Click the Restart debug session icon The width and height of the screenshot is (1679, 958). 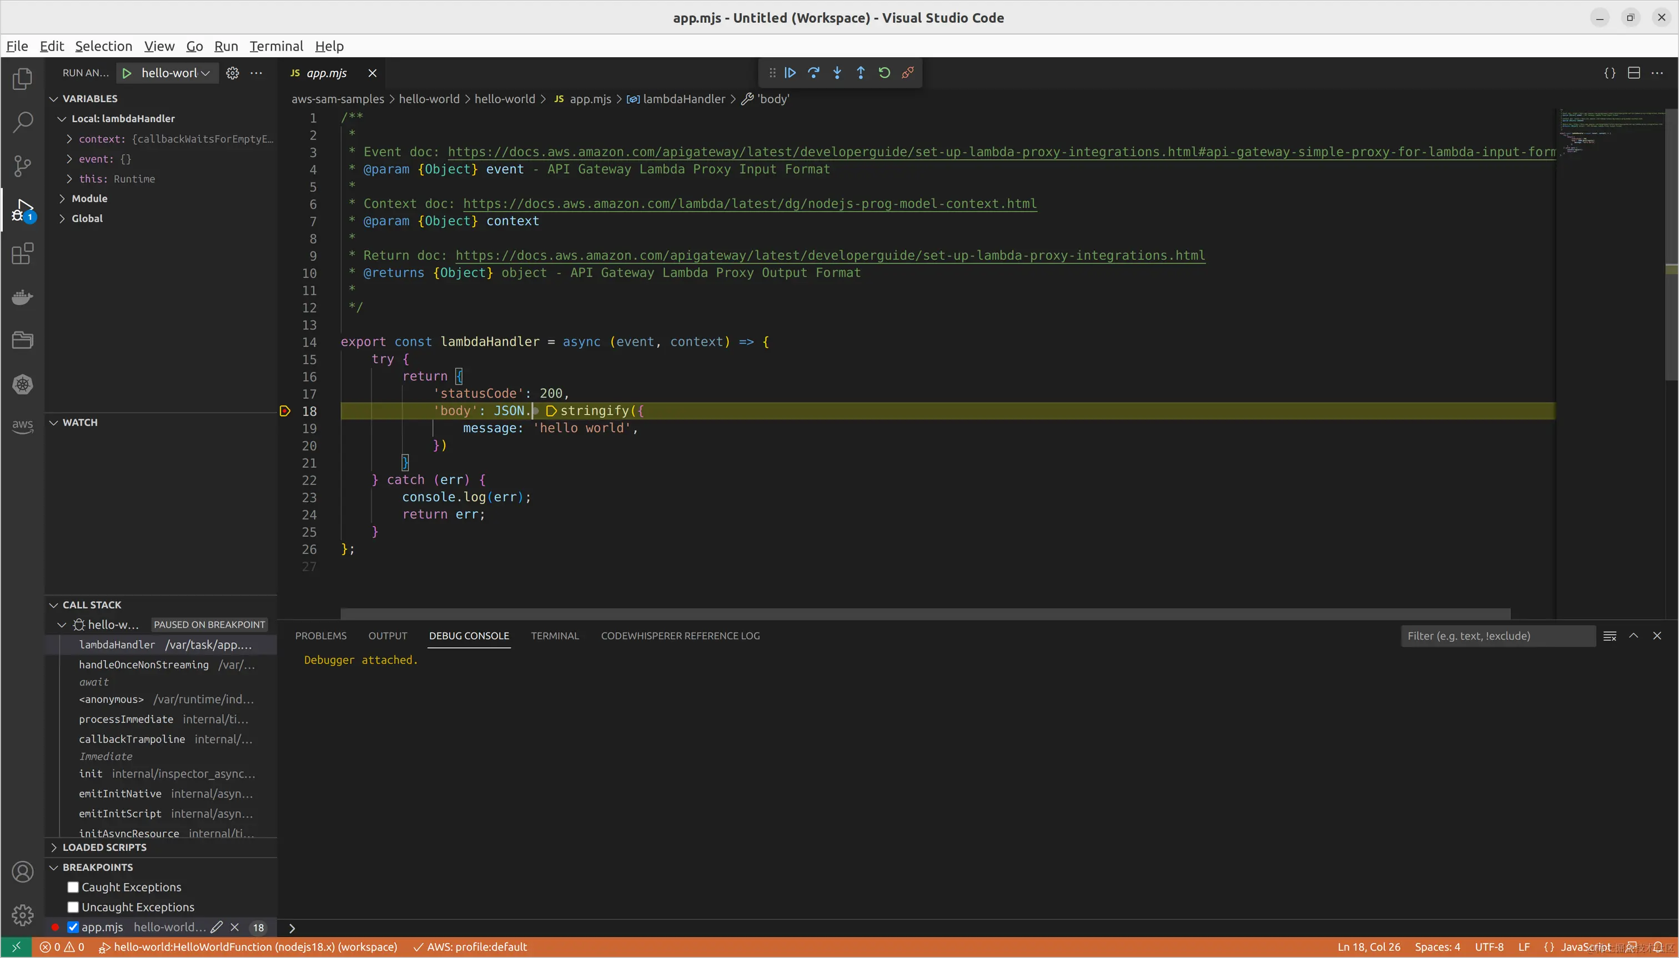pyautogui.click(x=884, y=73)
